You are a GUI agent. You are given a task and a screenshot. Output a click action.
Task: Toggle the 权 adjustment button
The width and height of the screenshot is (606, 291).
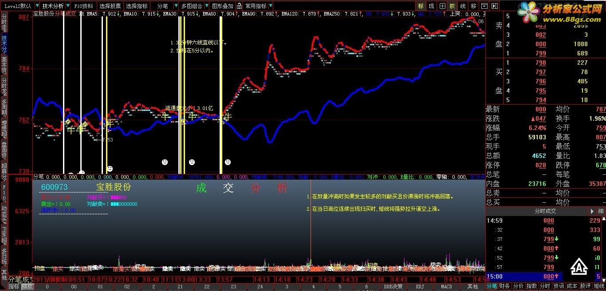coord(452,6)
